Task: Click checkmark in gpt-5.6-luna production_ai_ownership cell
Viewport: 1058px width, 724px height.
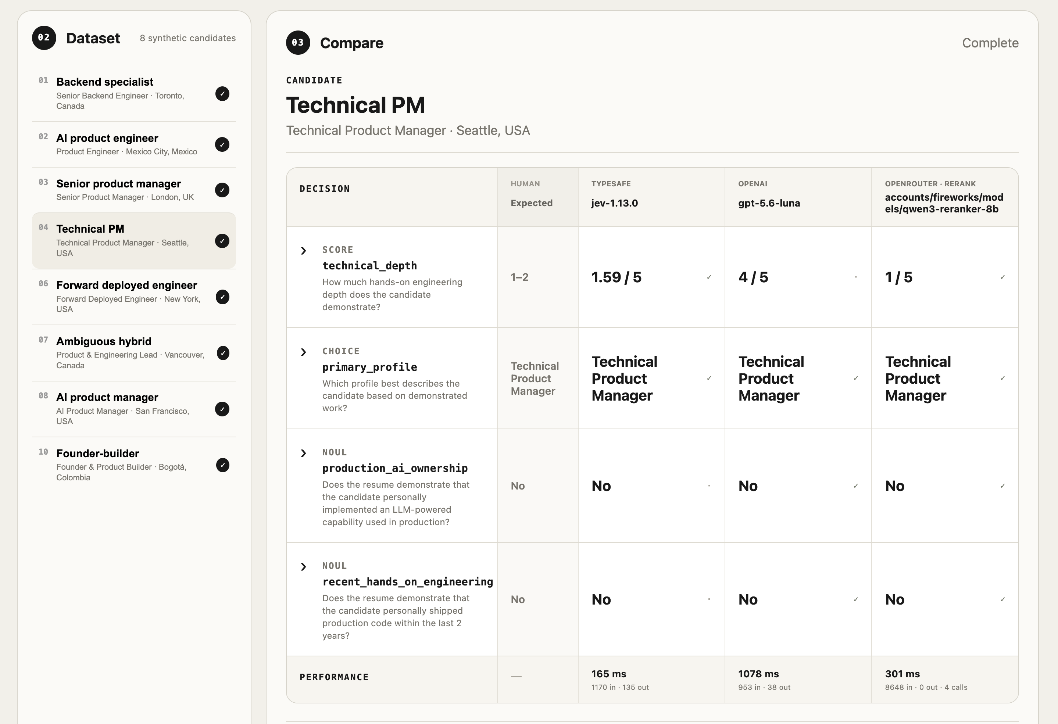Action: 856,486
